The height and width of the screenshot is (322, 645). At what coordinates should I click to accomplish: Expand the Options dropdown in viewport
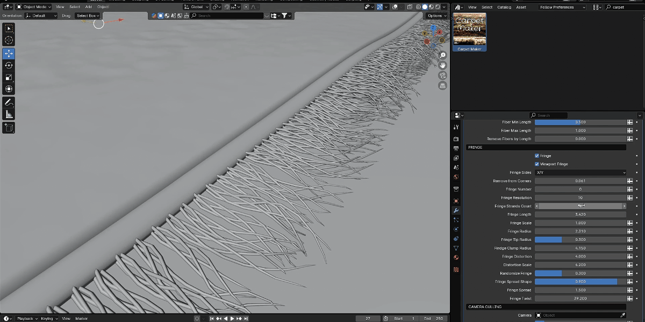(436, 16)
